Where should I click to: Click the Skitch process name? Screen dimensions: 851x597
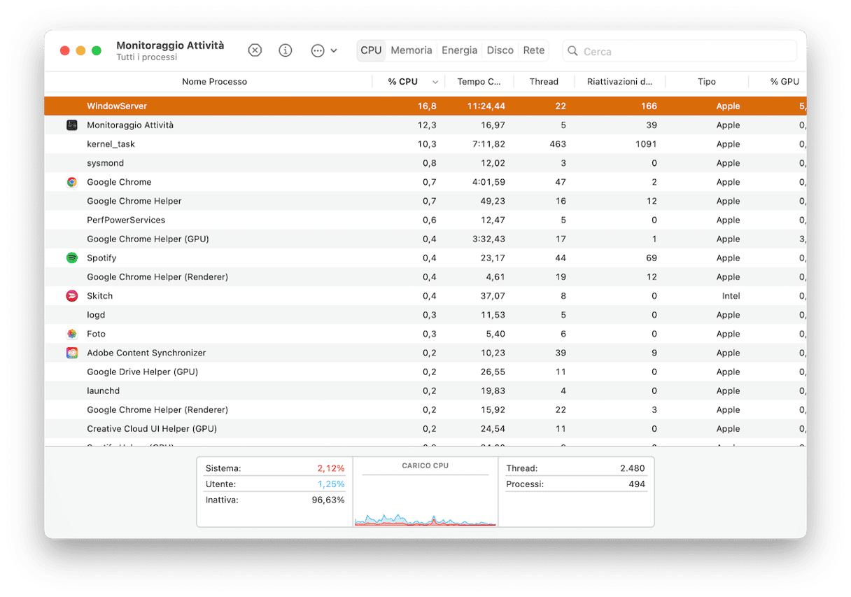[99, 296]
